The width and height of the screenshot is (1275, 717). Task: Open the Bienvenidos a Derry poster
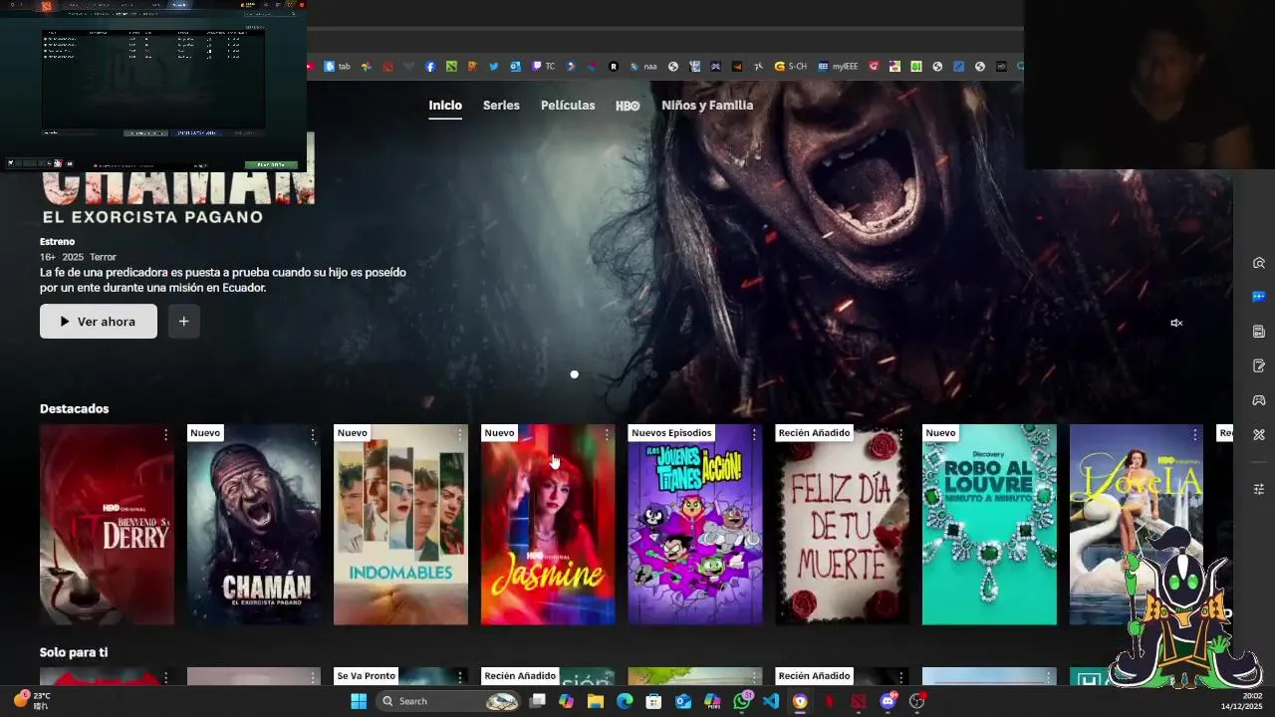click(107, 525)
